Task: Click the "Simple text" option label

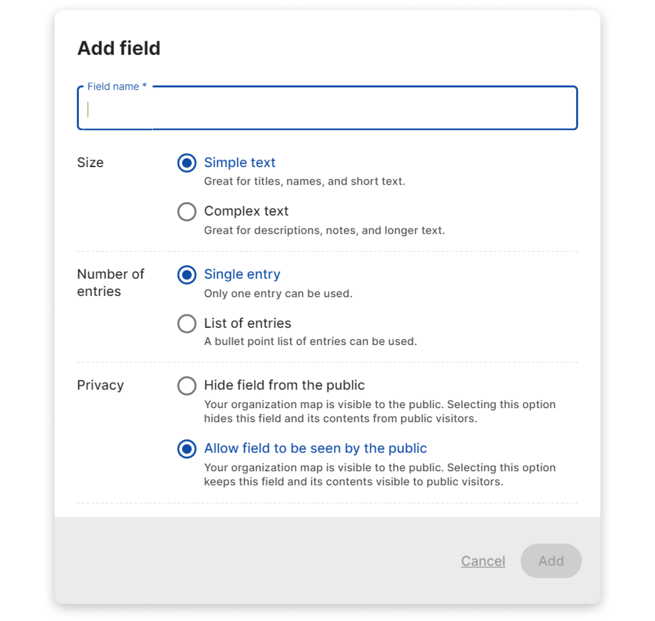Action: 240,163
